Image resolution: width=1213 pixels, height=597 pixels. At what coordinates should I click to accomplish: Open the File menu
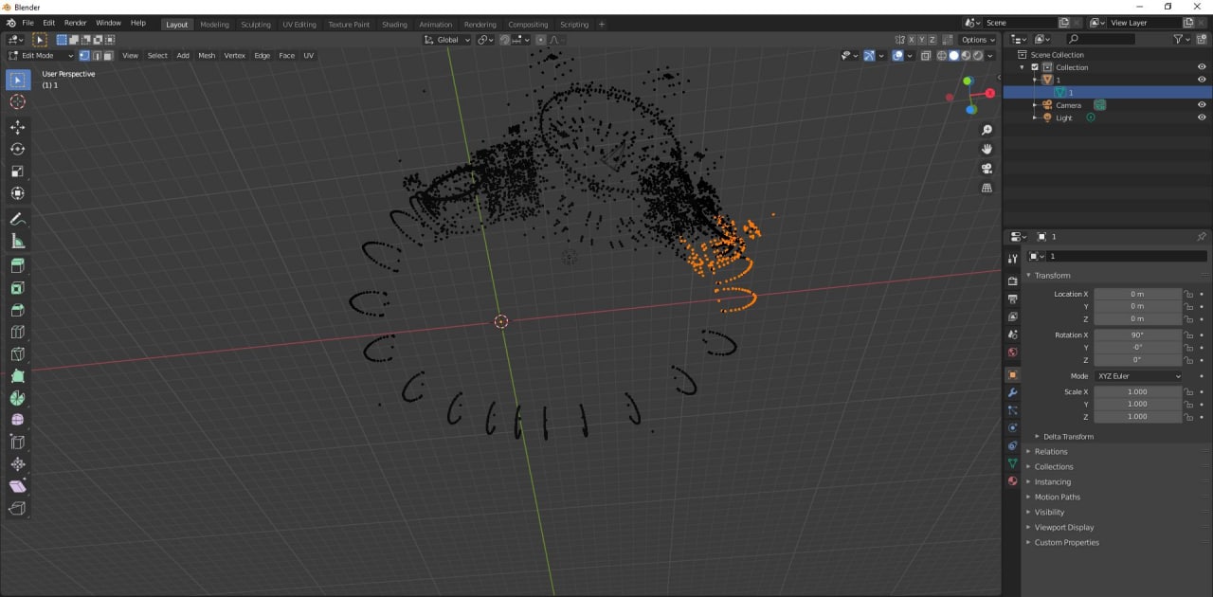pos(27,23)
